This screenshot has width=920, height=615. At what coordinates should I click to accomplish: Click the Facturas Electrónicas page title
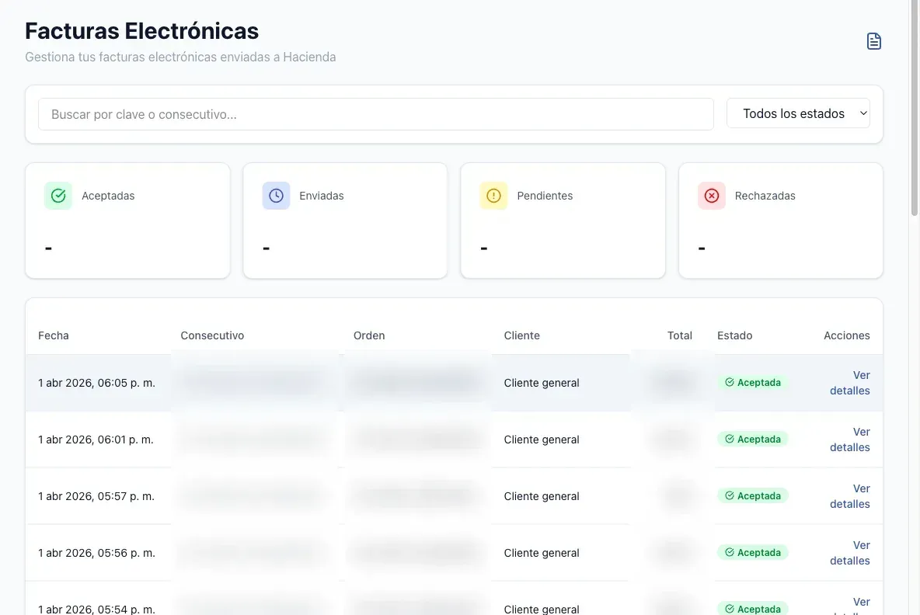point(141,31)
